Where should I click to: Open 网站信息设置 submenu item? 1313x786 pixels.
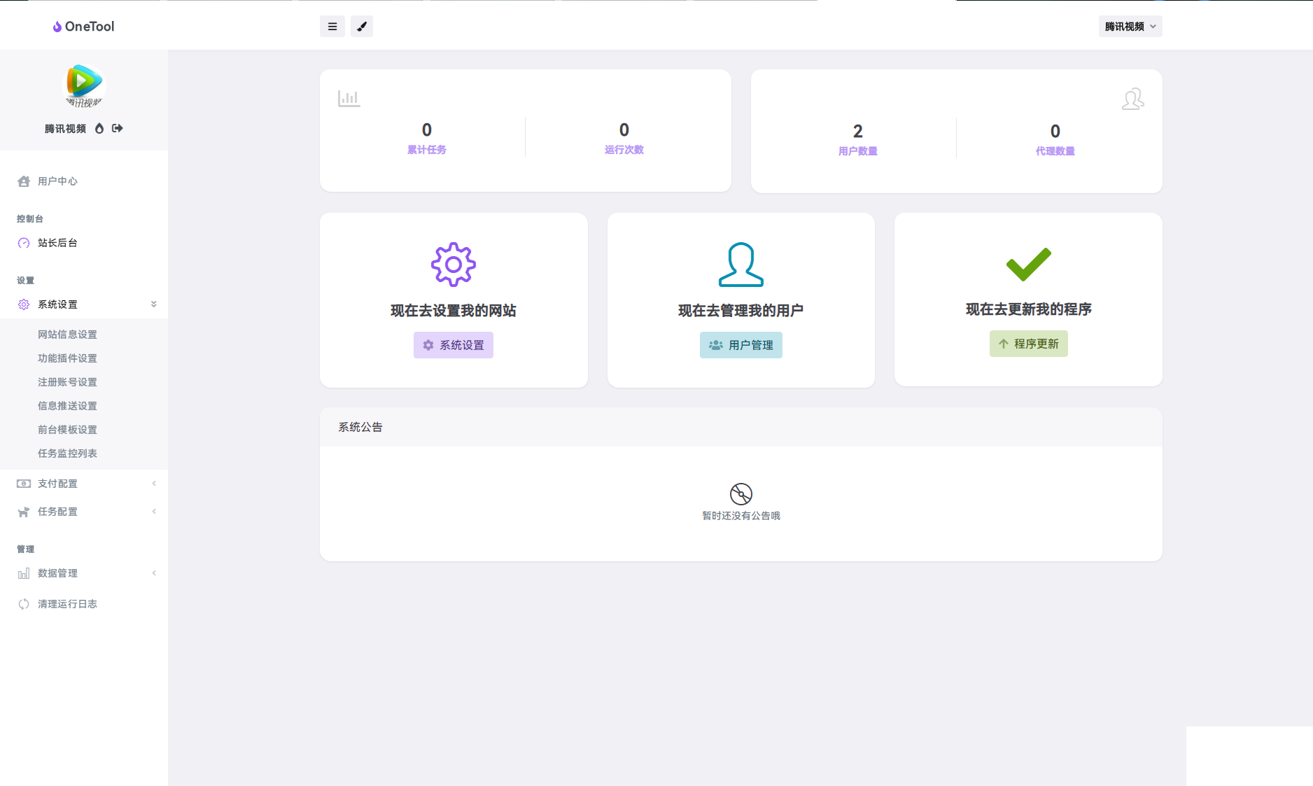[x=67, y=335]
